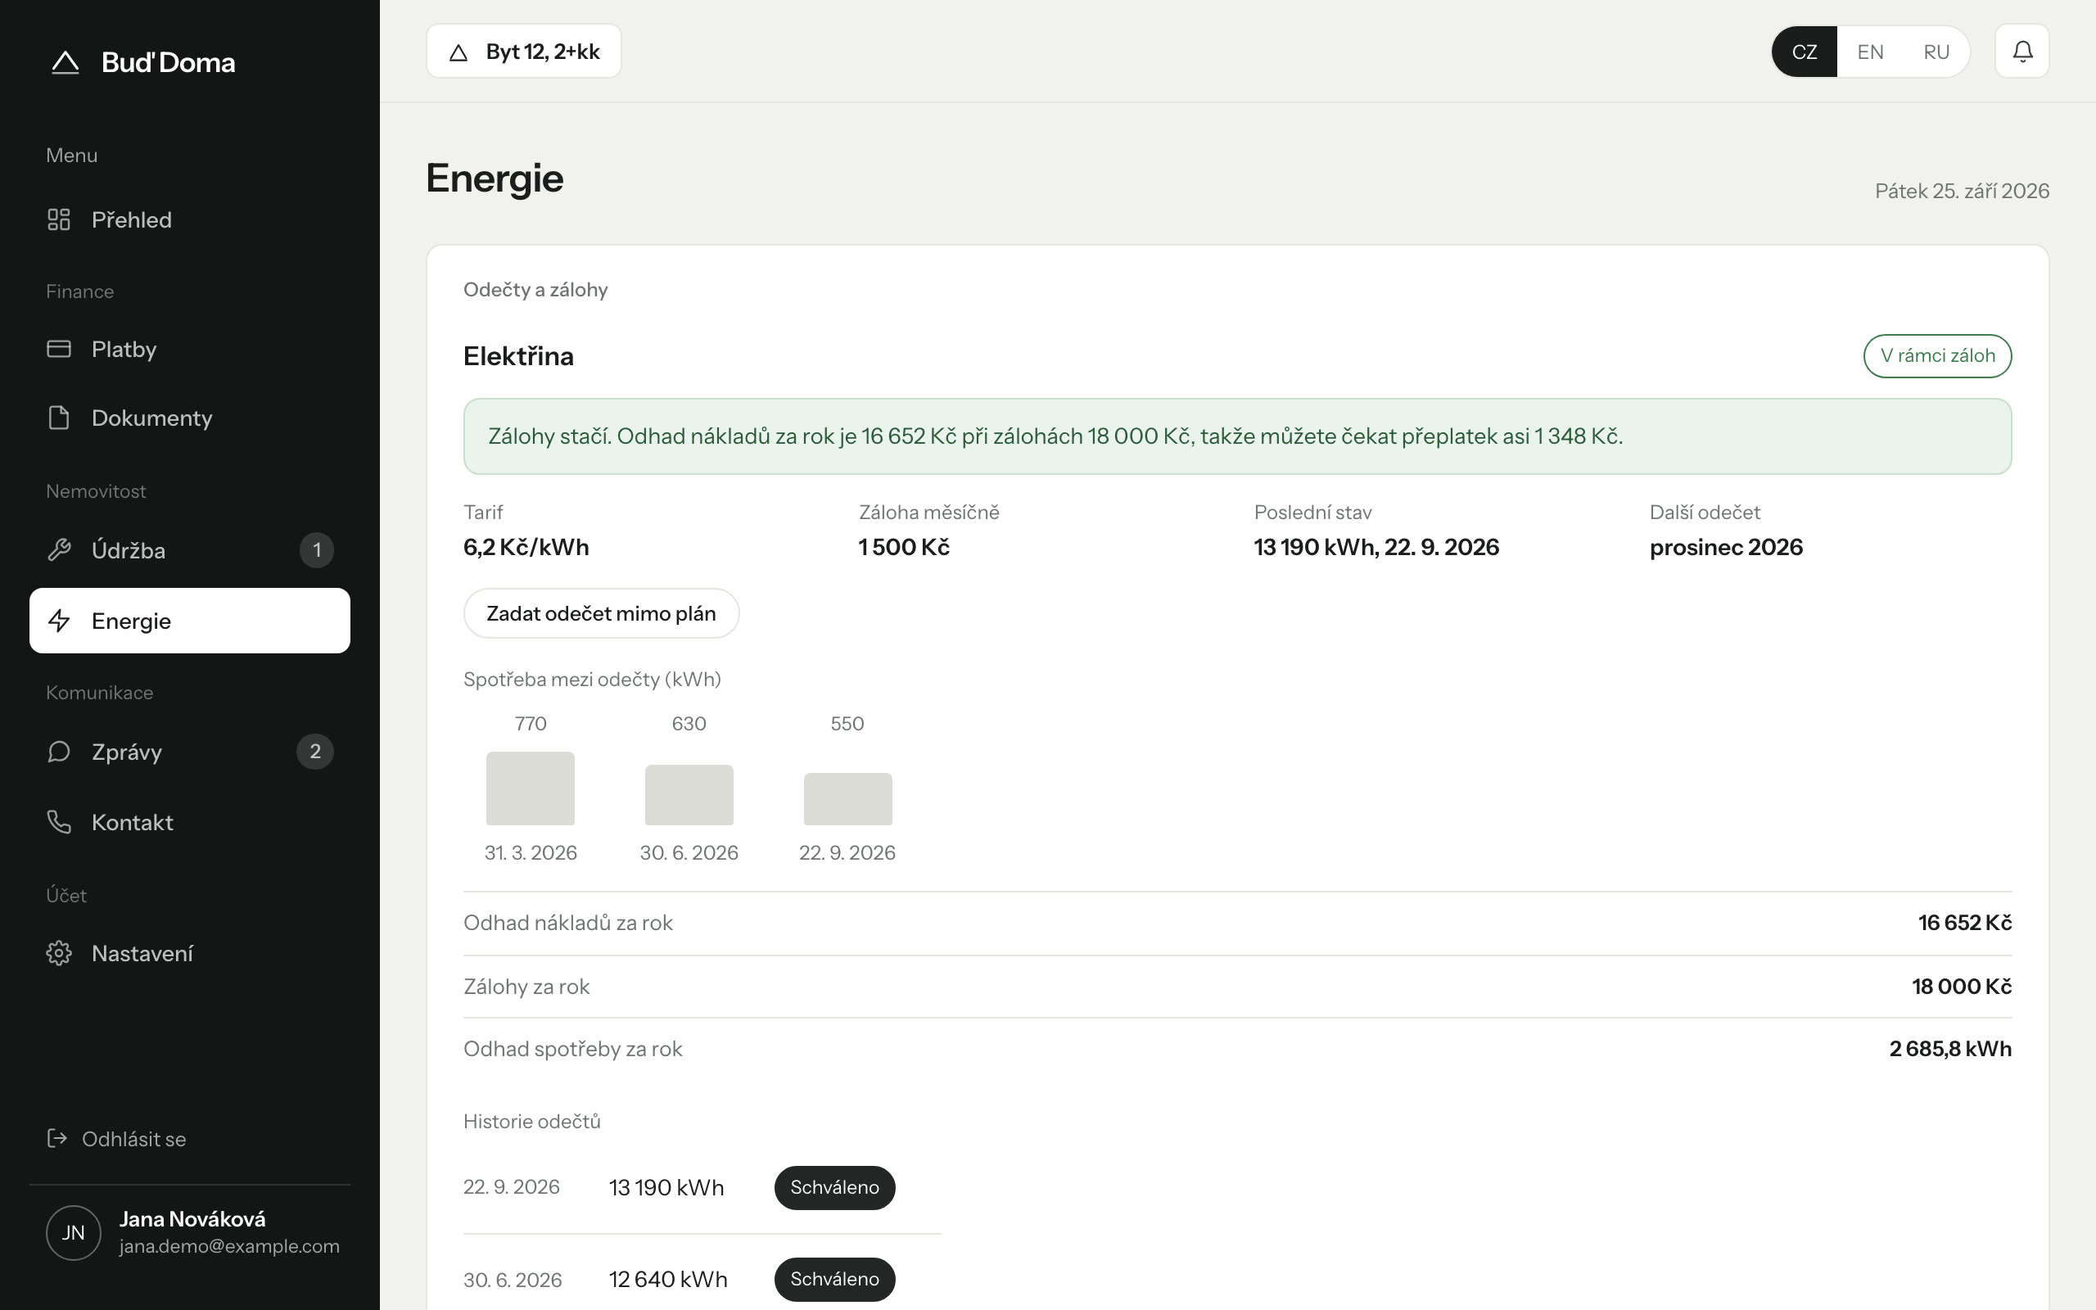Image resolution: width=2096 pixels, height=1310 pixels.
Task: Switch language to CZ
Action: click(x=1805, y=51)
